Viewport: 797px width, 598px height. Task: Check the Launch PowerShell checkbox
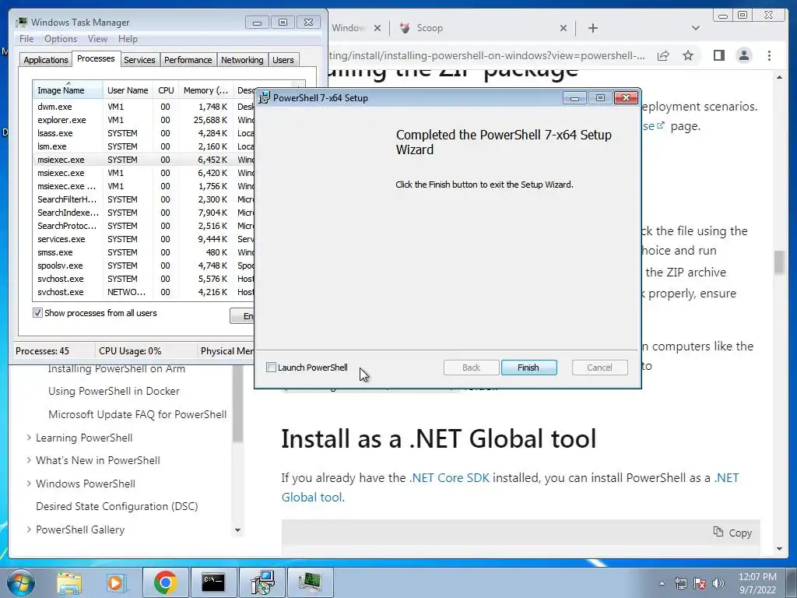(272, 368)
